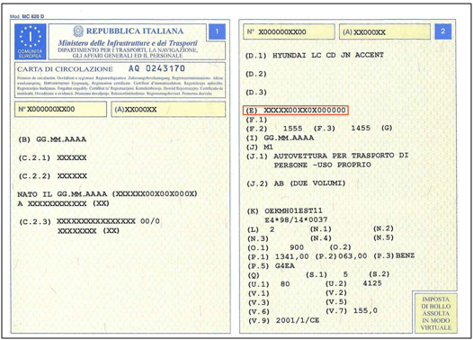The height and width of the screenshot is (340, 473).
Task: Click the (N.3) field label
Action: pyautogui.click(x=258, y=238)
